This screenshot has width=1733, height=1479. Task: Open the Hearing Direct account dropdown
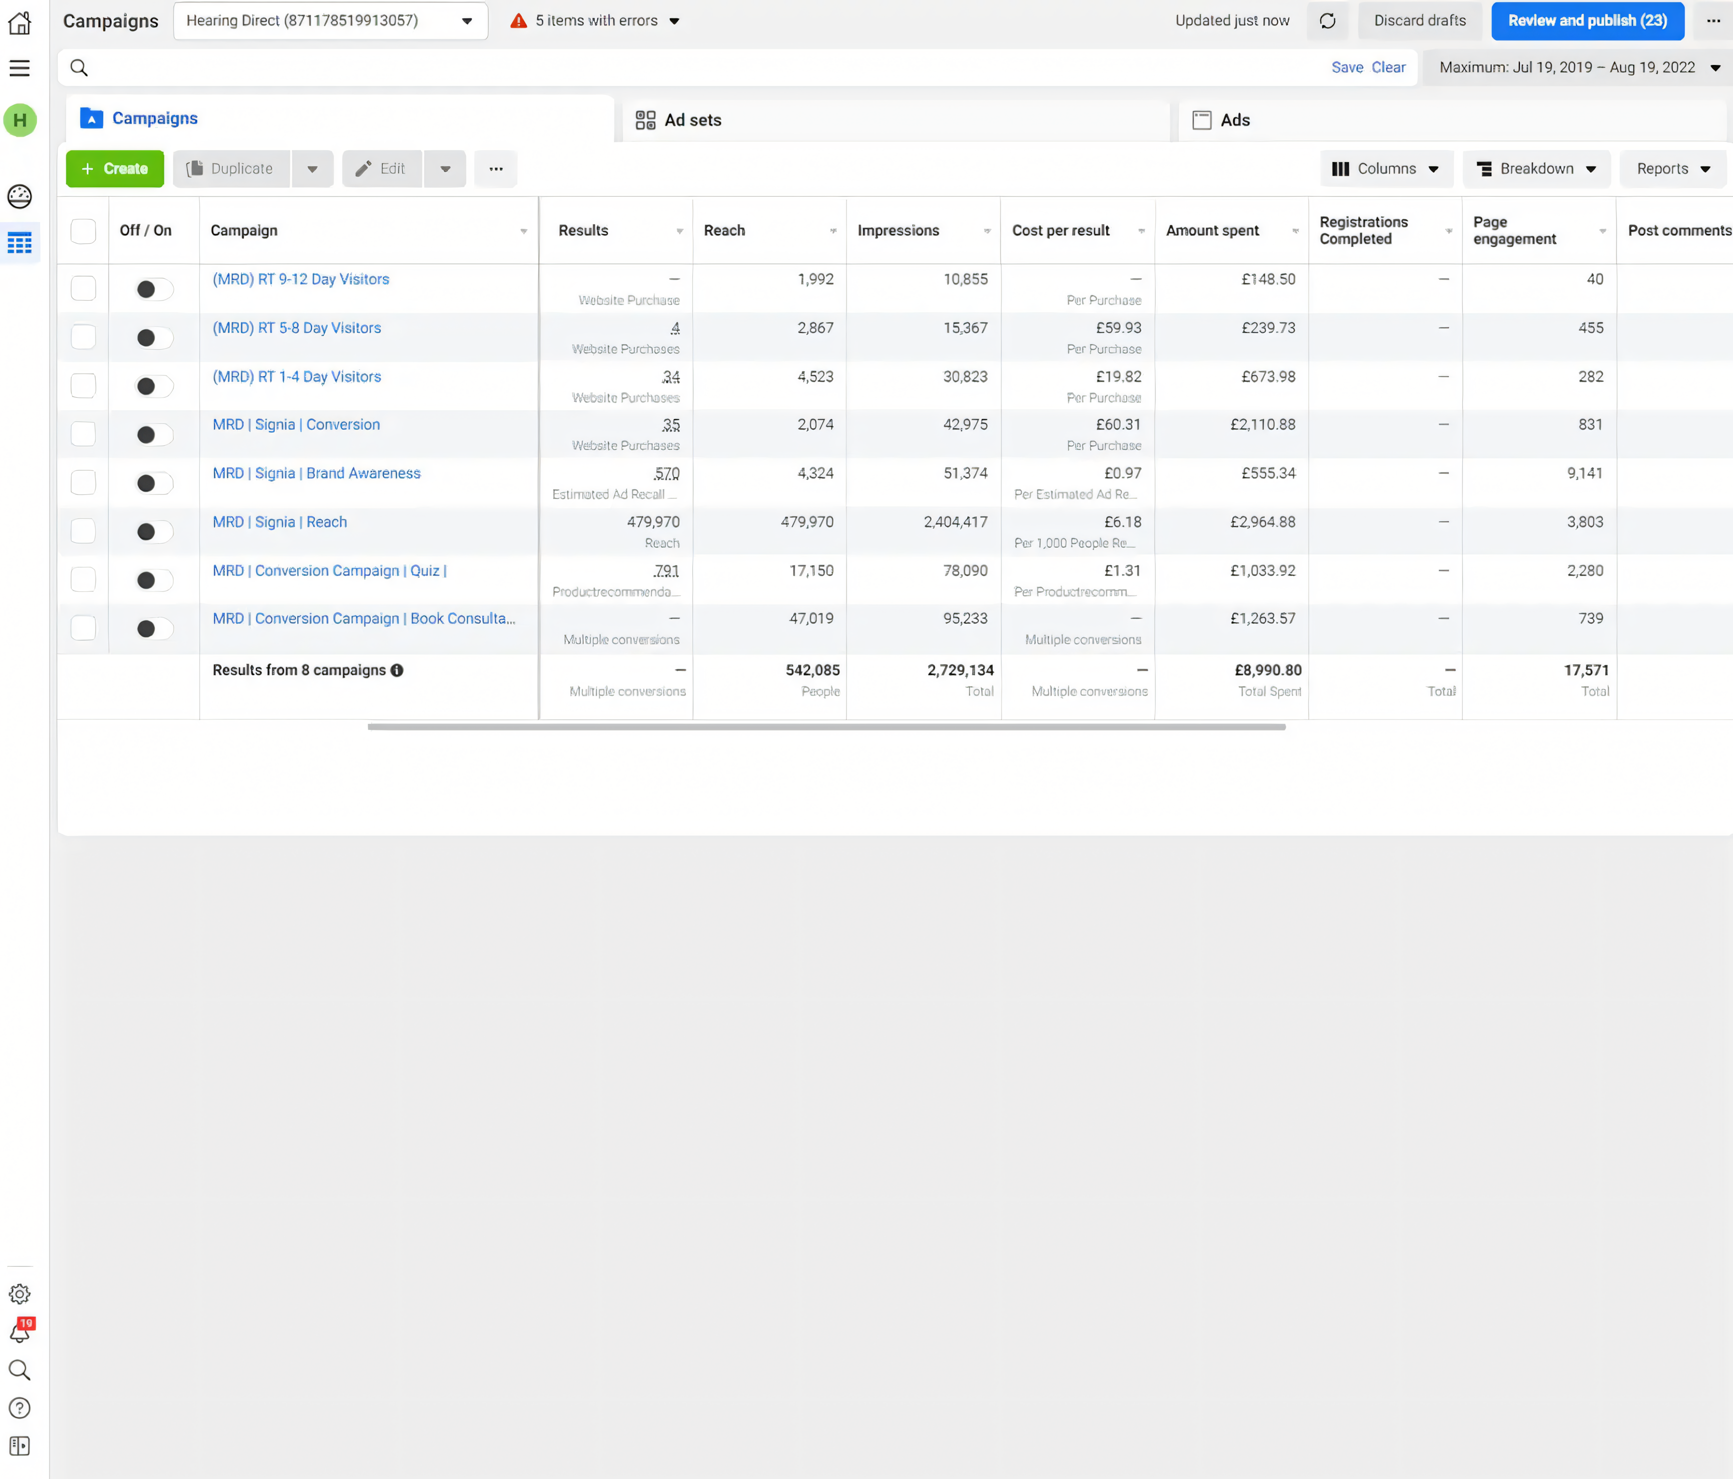pos(330,21)
